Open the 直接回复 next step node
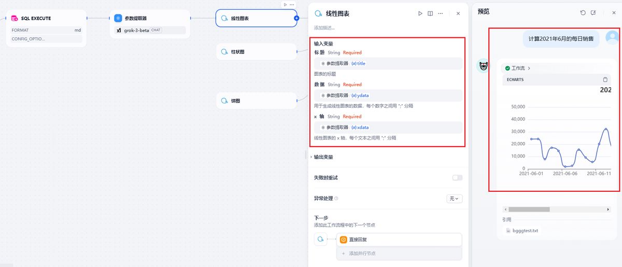The width and height of the screenshot is (622, 267). 399,240
